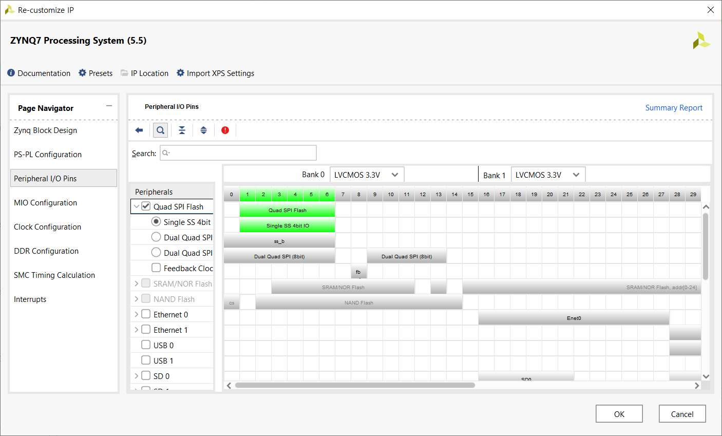Screen dimensions: 722x436
Task: Expand the SD 0 tree node
Action: click(136, 376)
